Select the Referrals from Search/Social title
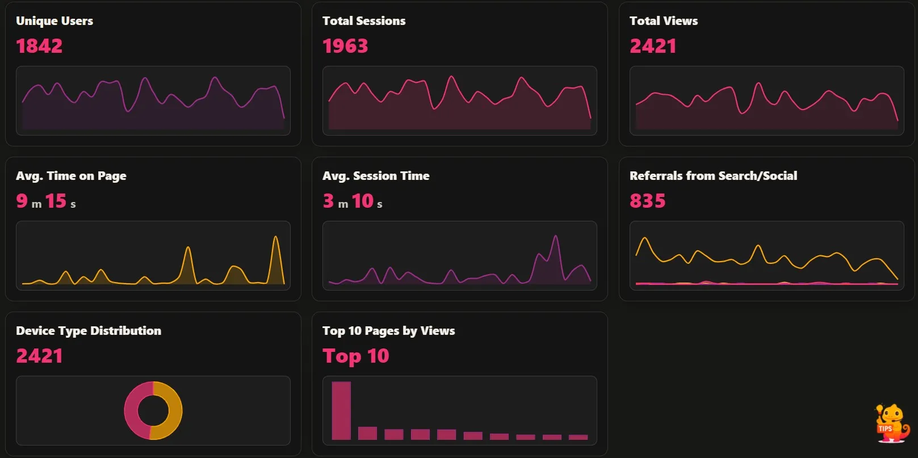918x458 pixels. pyautogui.click(x=713, y=176)
